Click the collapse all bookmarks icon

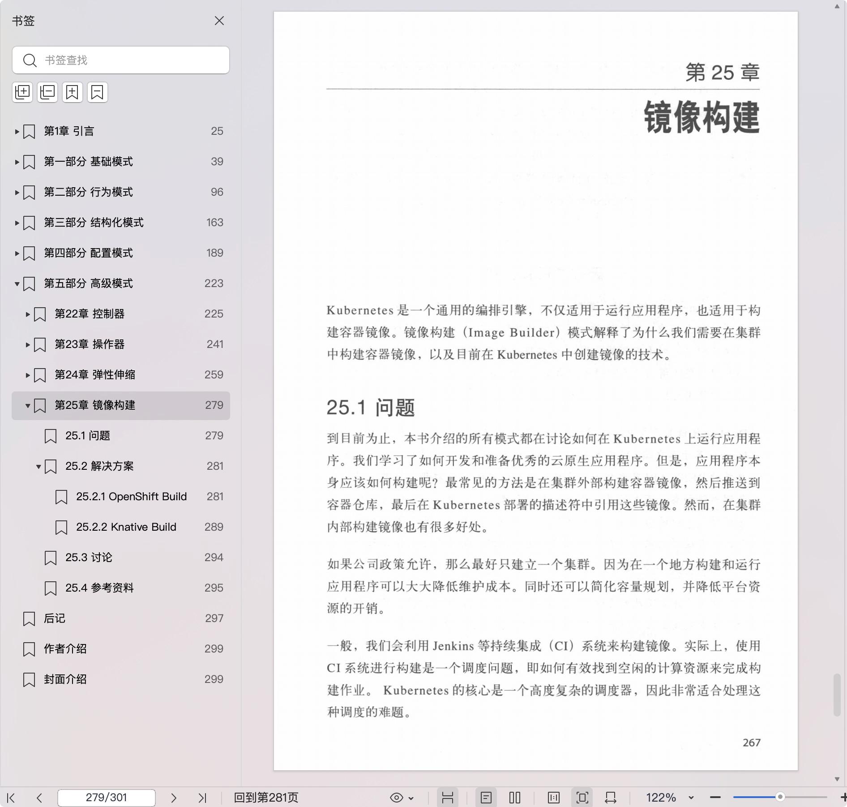tap(47, 92)
